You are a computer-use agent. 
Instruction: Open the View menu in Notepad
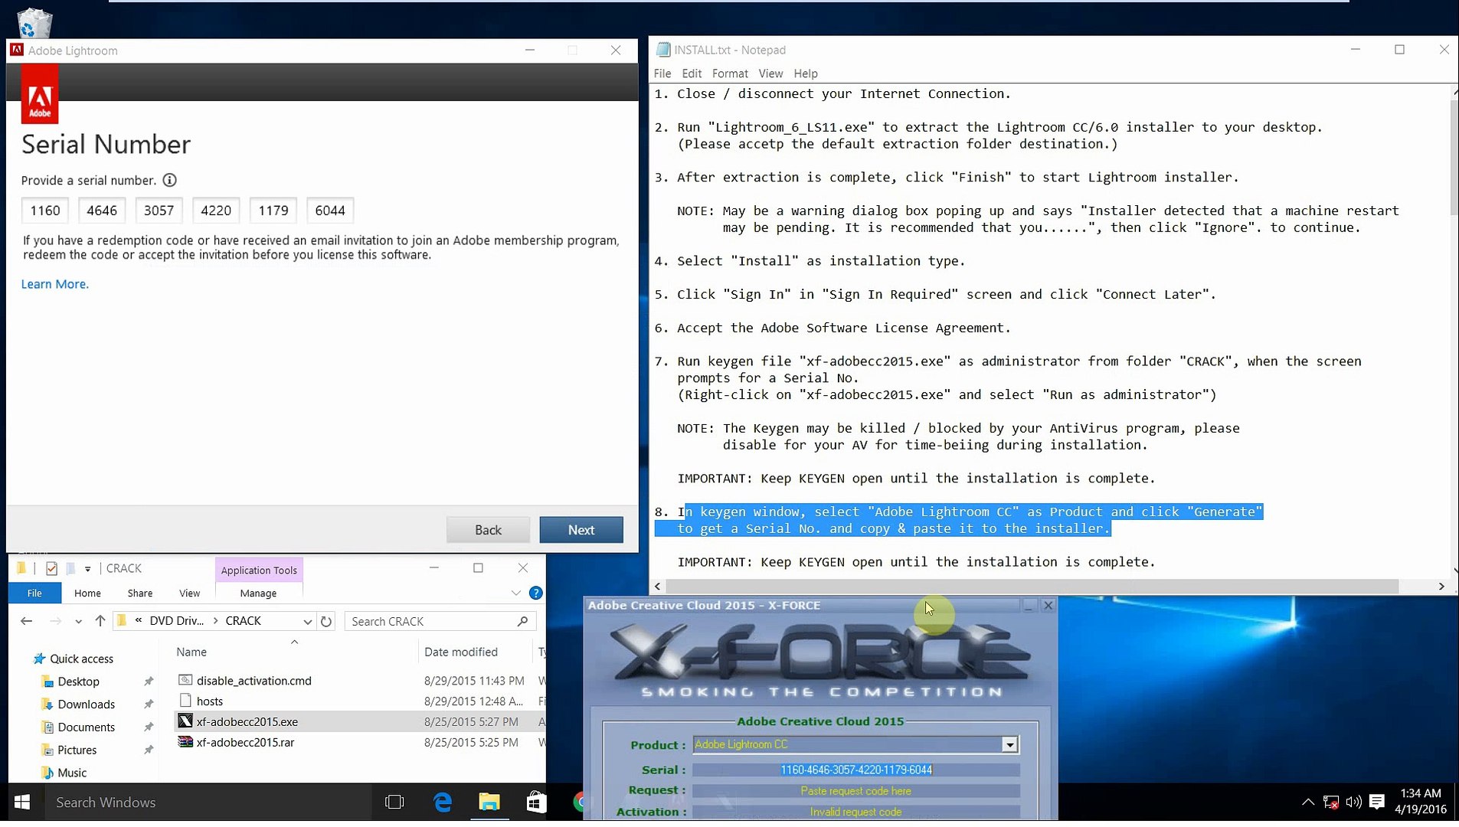coord(770,74)
